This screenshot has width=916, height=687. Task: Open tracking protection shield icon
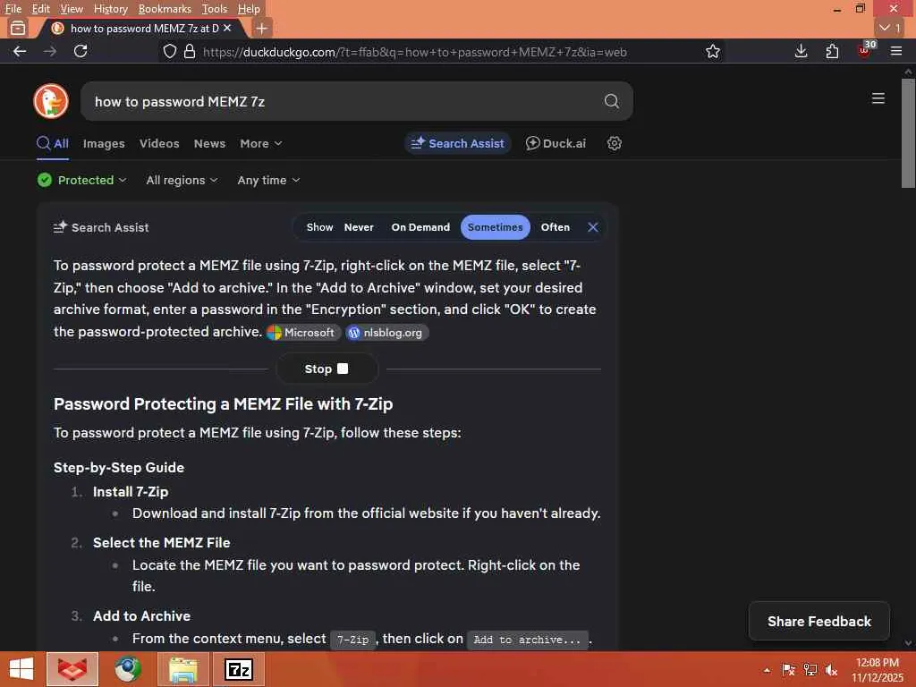pyautogui.click(x=169, y=51)
